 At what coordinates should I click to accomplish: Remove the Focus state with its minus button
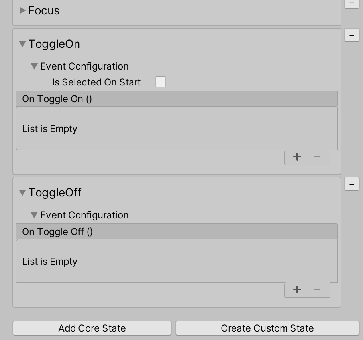351,3
